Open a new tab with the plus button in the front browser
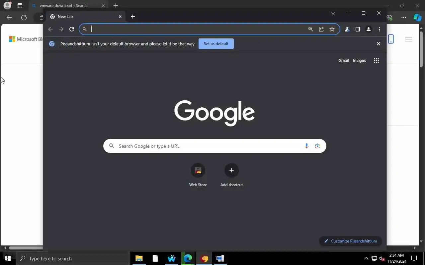 coord(133,17)
